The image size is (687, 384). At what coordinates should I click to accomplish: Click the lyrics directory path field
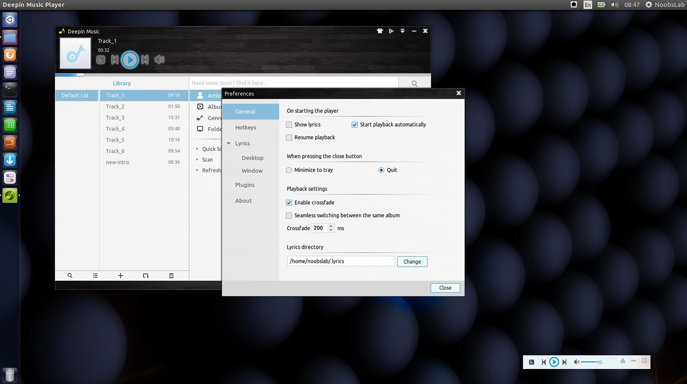(341, 261)
